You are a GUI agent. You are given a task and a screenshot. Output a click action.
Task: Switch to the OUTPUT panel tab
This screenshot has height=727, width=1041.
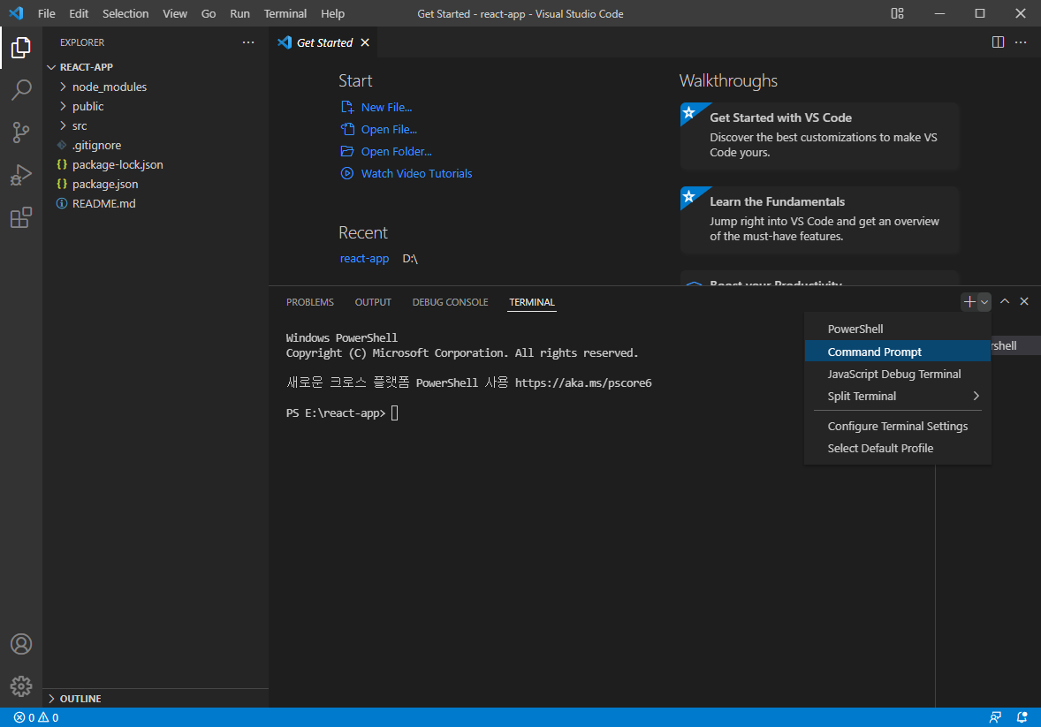(x=373, y=302)
